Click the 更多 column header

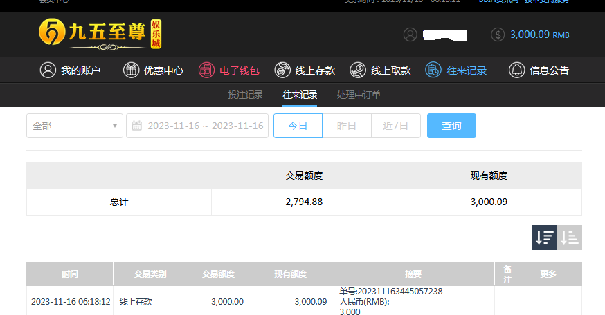(552, 274)
